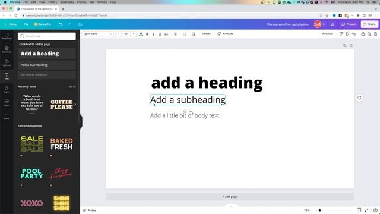The image size is (380, 214).
Task: Click See all next to Recently used
Action: (72, 87)
